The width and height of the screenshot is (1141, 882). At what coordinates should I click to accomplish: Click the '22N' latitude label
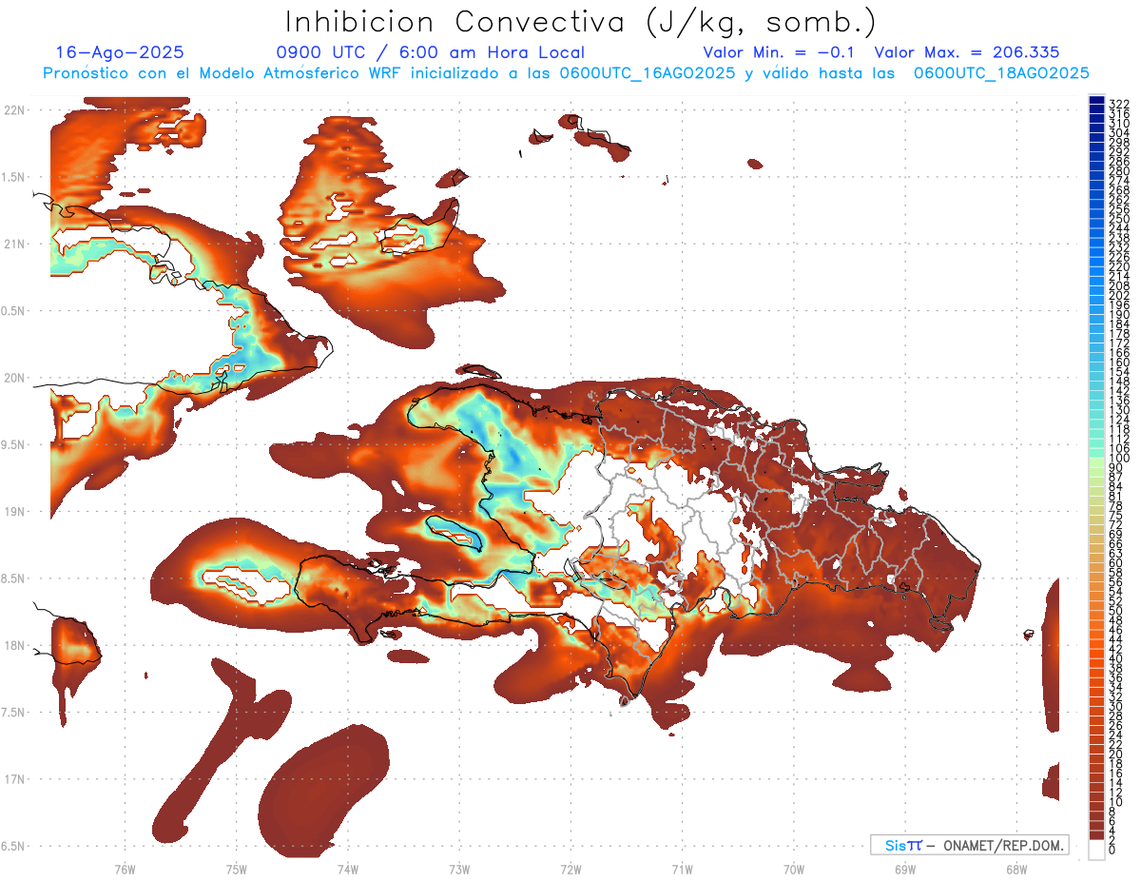click(x=14, y=110)
